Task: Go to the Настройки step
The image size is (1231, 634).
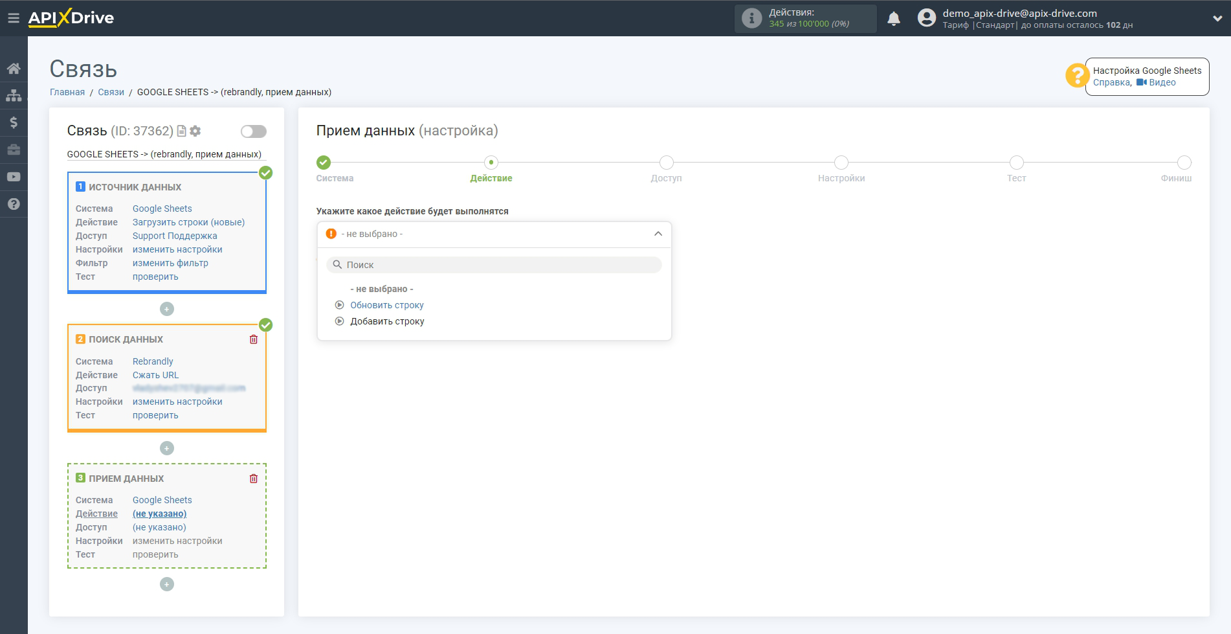Action: pos(841,163)
